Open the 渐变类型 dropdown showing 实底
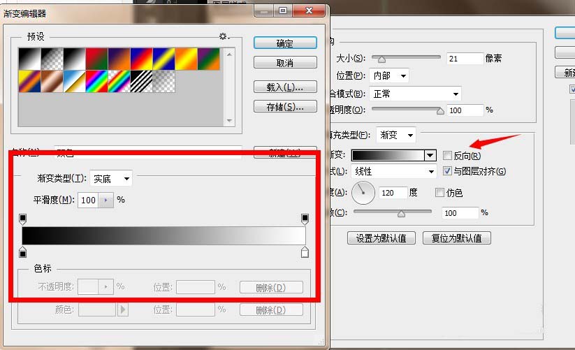Screen dimensions: 575x350 pos(111,178)
